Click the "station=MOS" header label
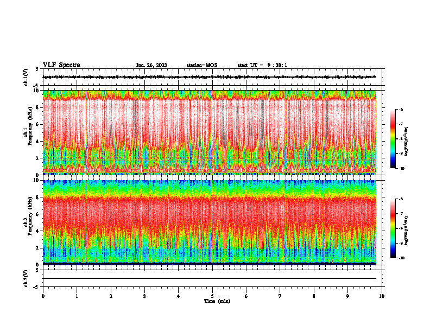 202,65
